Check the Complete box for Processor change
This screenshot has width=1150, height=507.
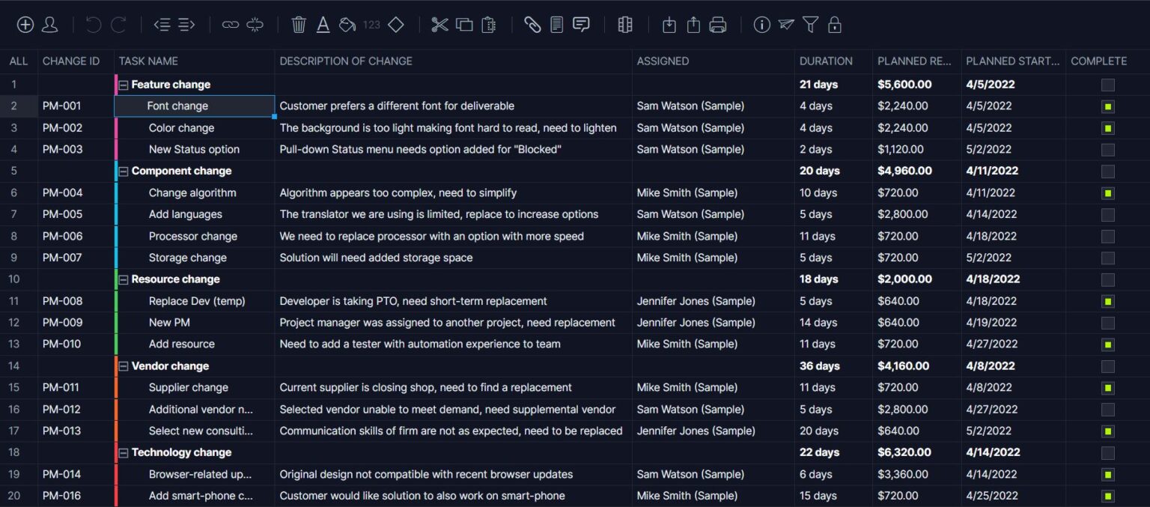(1107, 236)
